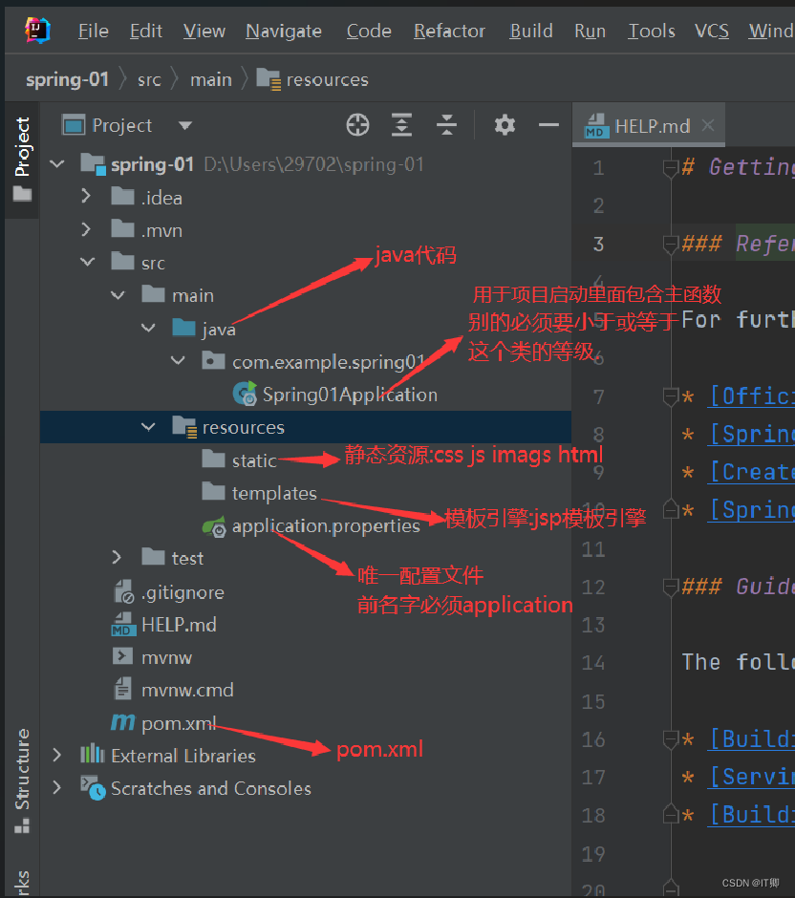This screenshot has height=898, width=795.
Task: Collapse the java folder chevron
Action: click(x=148, y=329)
